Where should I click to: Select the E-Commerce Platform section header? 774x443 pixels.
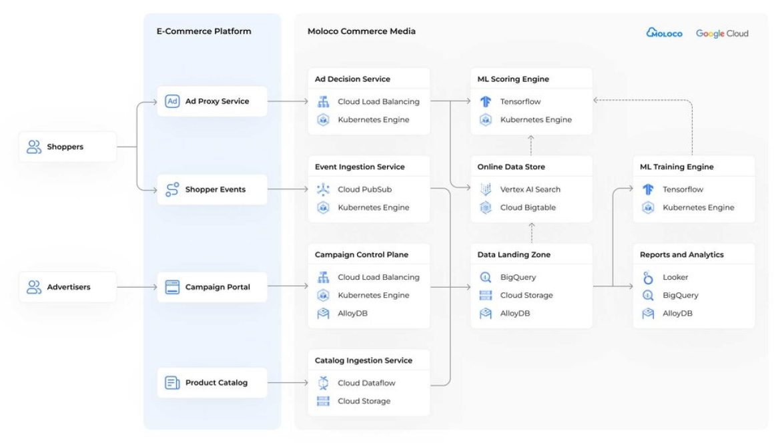coord(204,31)
